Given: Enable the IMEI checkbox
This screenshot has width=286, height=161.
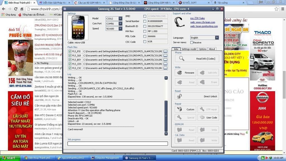Looking at the screenshot, I should (145, 16).
